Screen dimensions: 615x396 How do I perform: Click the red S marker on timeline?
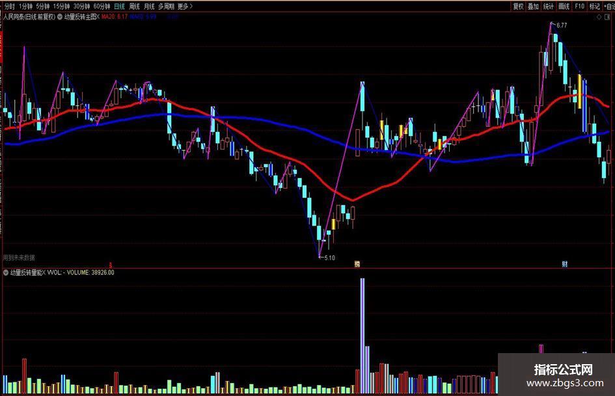[x=111, y=265]
